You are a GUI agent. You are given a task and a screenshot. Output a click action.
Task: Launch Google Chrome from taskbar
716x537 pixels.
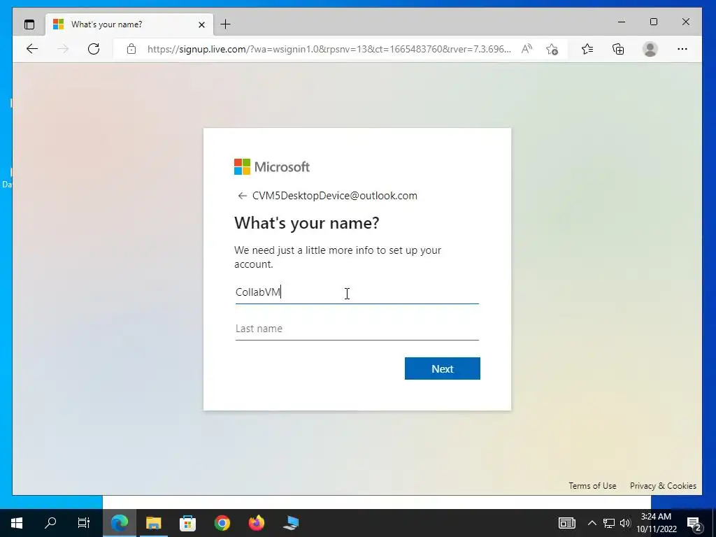(222, 523)
